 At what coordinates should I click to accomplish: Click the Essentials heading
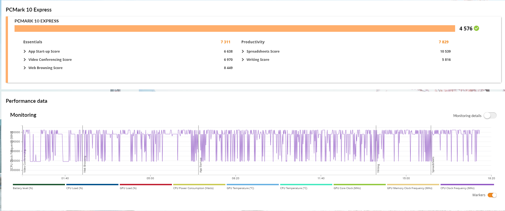click(33, 42)
